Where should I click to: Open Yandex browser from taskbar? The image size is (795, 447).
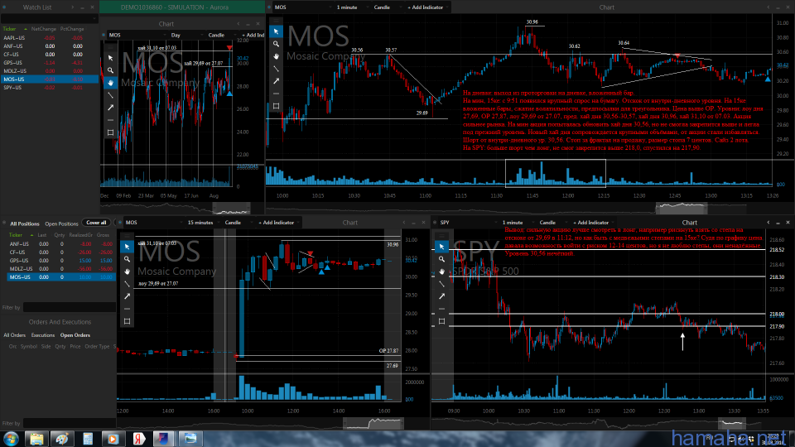pos(138,439)
